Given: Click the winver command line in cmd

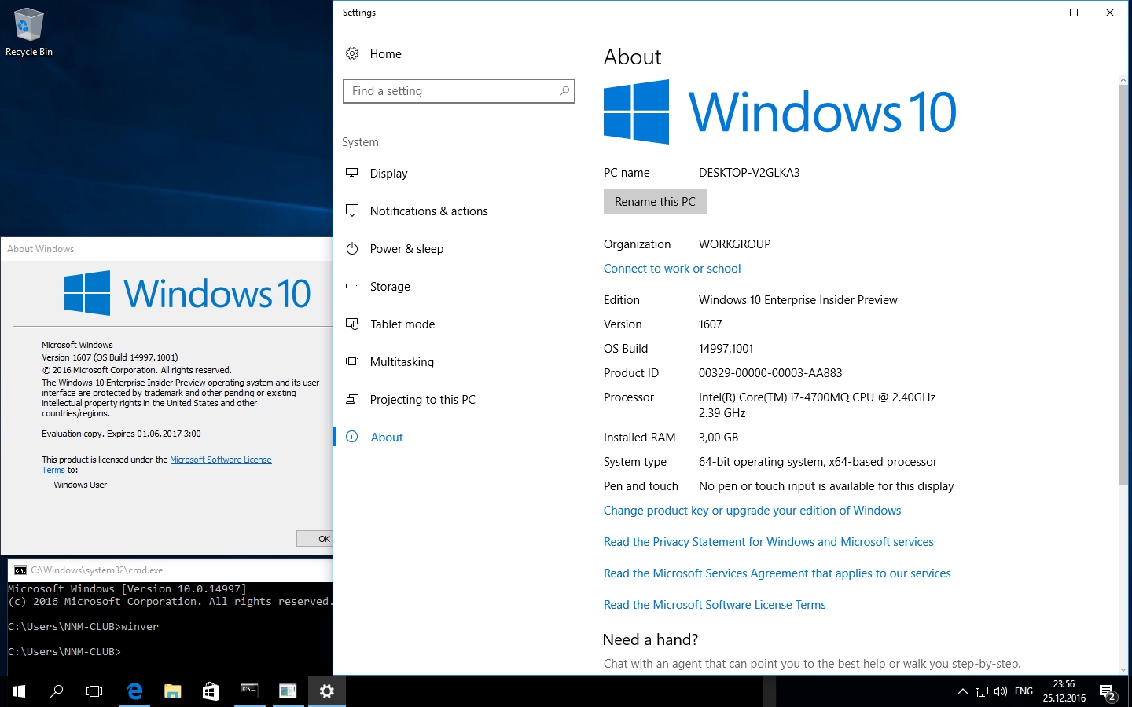Looking at the screenshot, I should point(83,627).
